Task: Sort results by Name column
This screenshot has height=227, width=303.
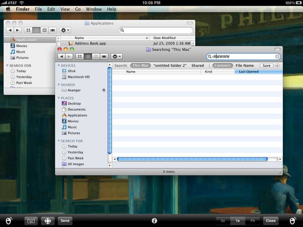Action: click(156, 71)
